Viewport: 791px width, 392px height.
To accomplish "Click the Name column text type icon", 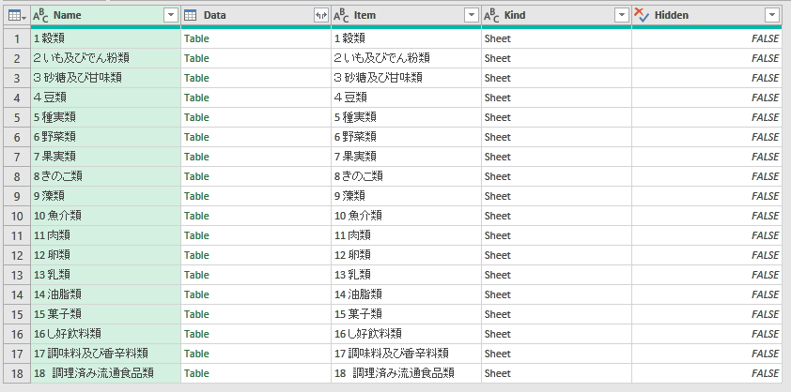I will 40,16.
